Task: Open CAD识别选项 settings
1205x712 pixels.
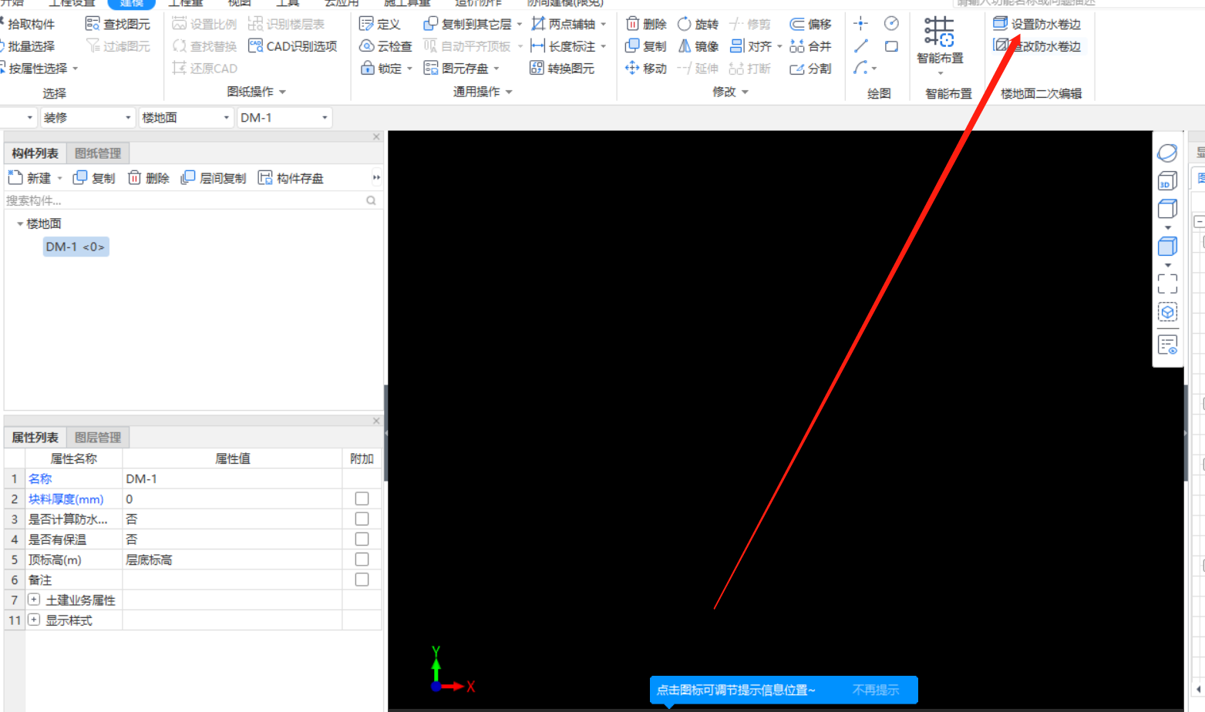Action: pyautogui.click(x=293, y=46)
